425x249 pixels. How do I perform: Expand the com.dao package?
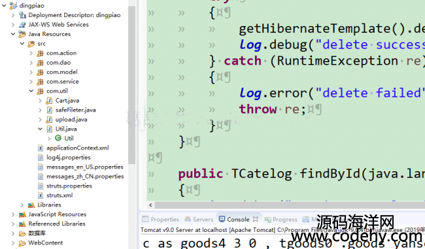coord(31,63)
